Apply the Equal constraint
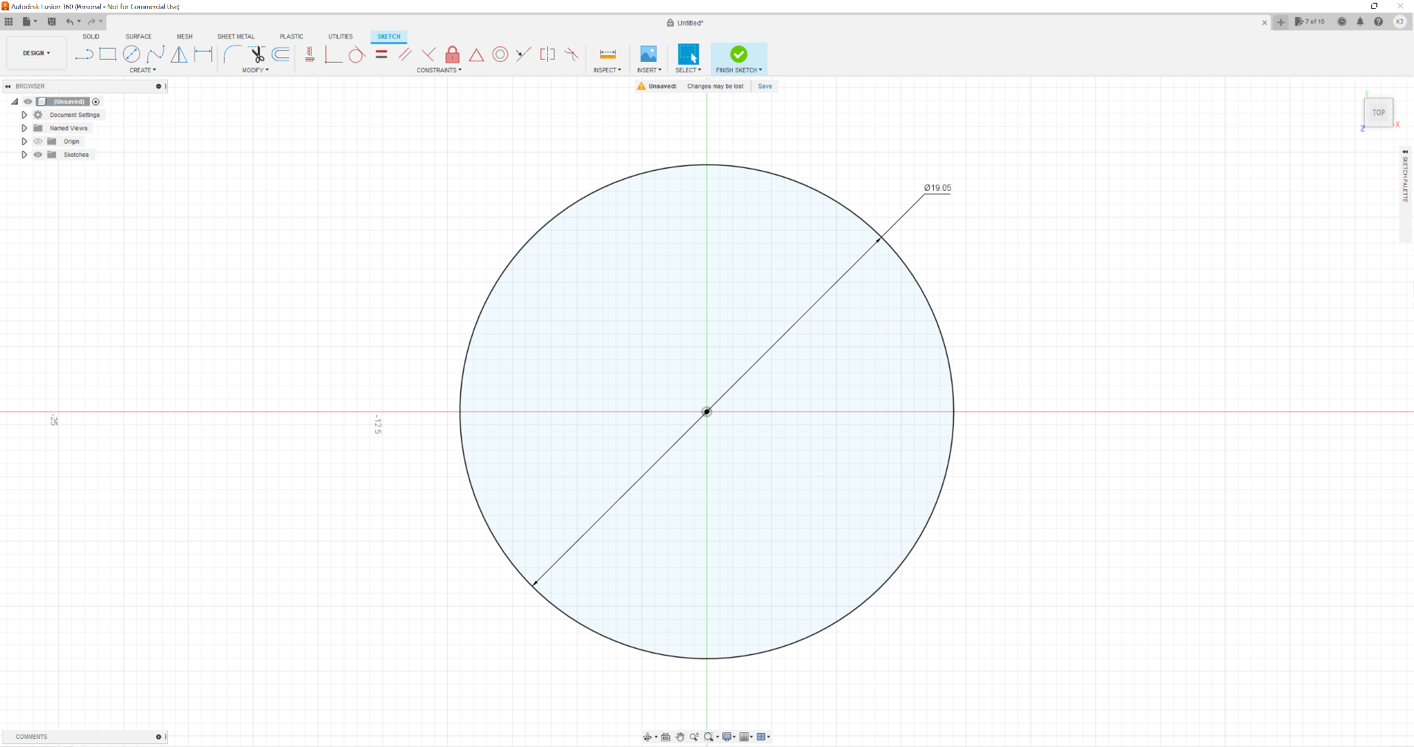The height and width of the screenshot is (747, 1414). click(x=381, y=54)
